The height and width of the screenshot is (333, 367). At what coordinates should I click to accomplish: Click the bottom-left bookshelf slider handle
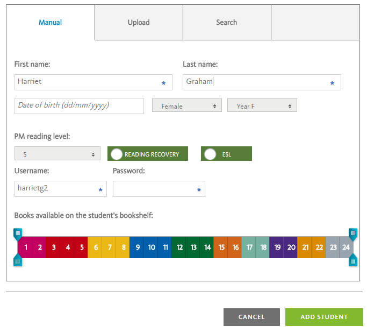[18, 260]
